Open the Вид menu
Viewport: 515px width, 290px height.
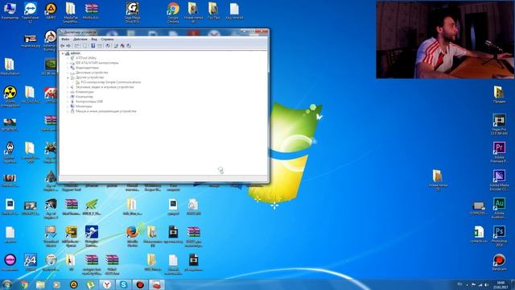click(94, 39)
